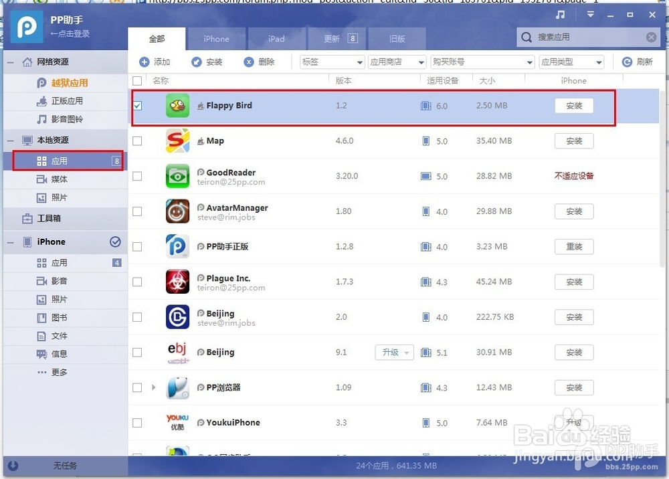Click the vertical scrollbar of app list

pyautogui.click(x=662, y=179)
